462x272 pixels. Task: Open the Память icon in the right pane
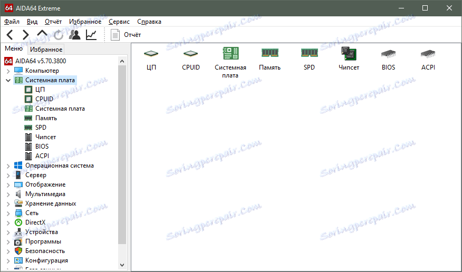point(269,60)
